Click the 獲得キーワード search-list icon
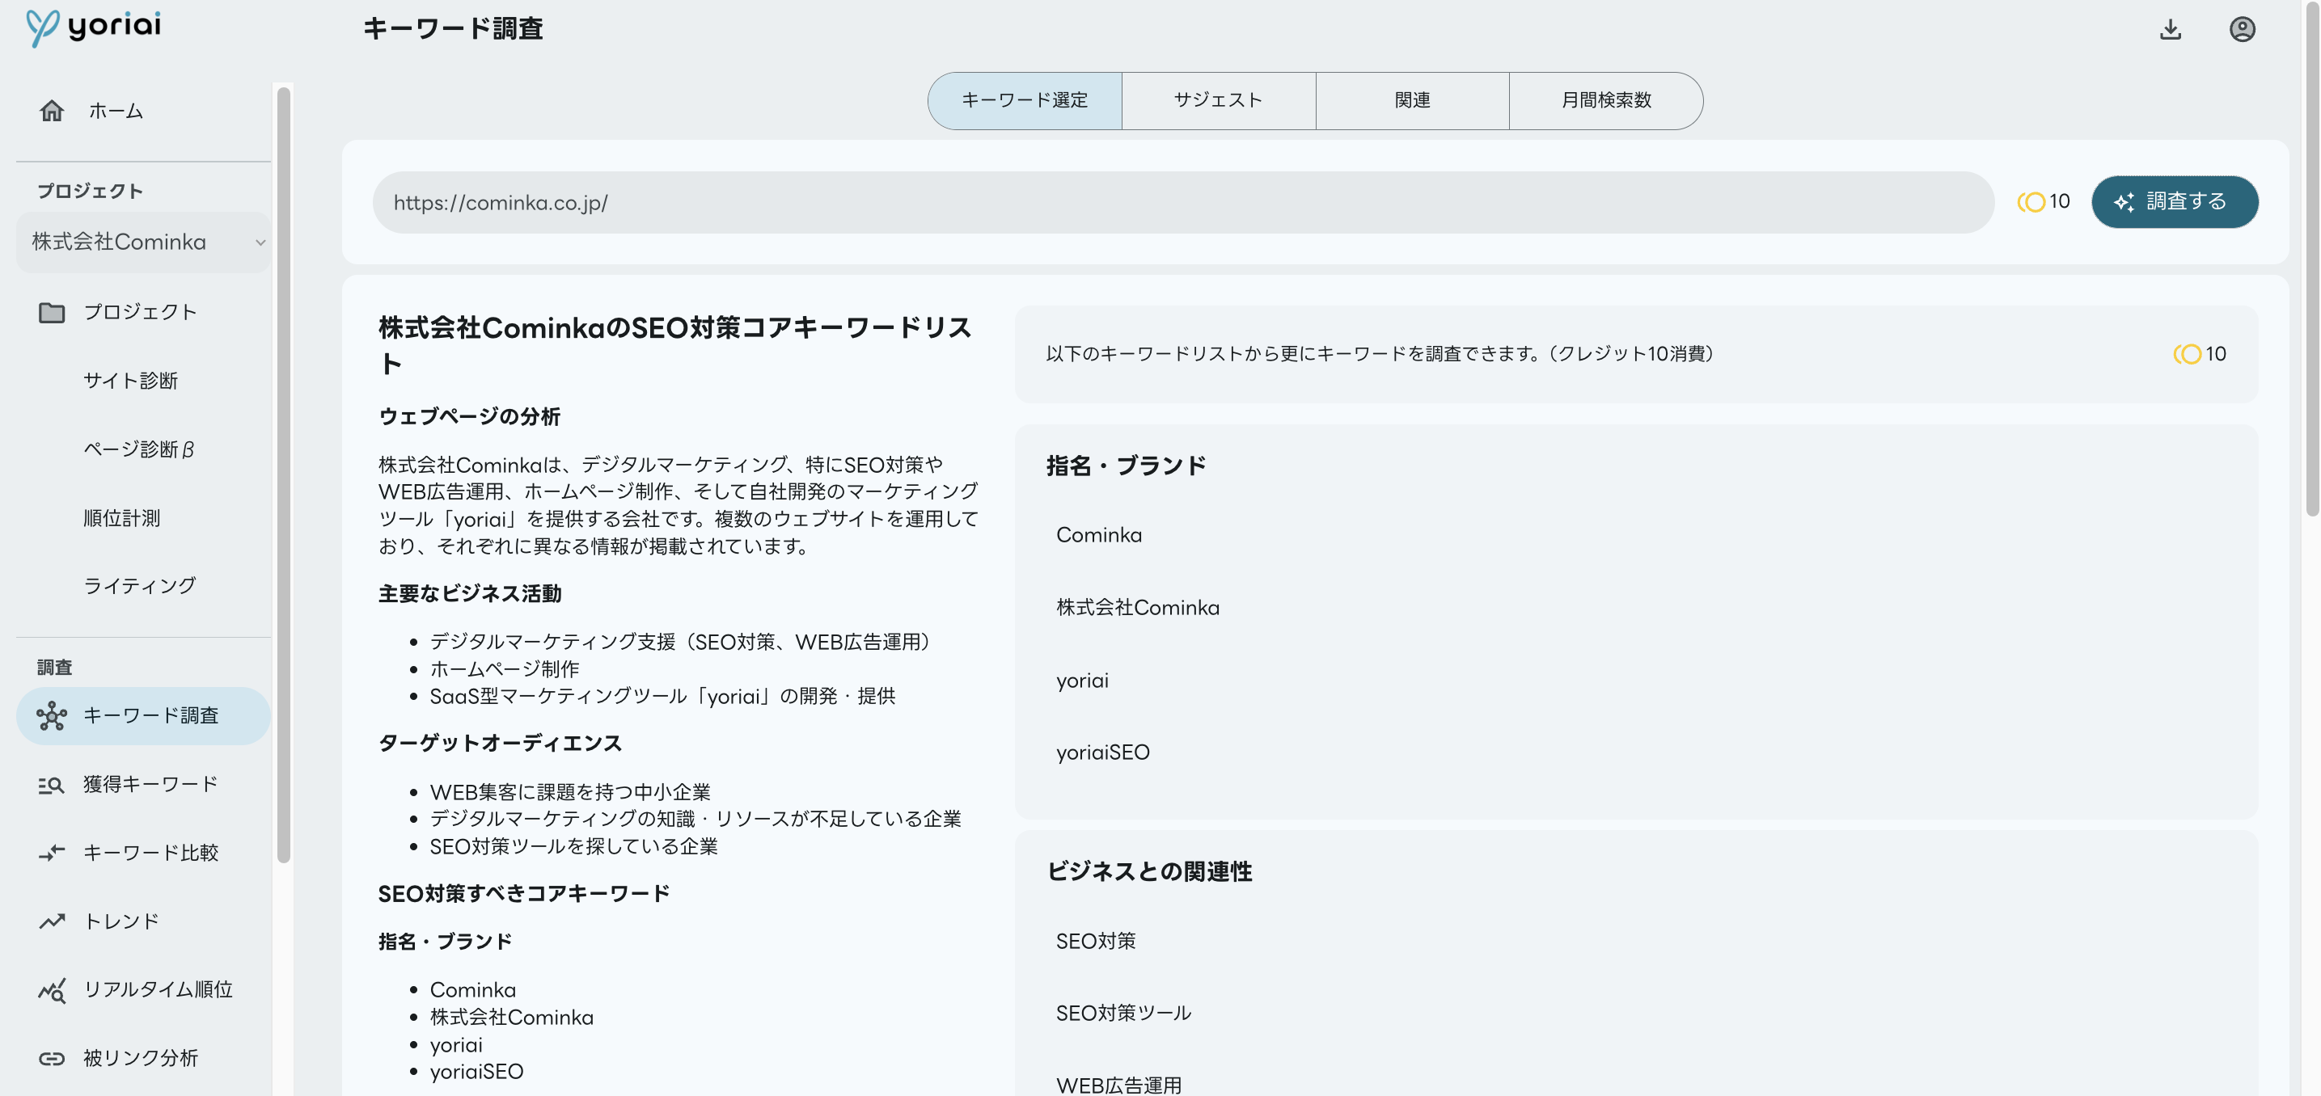 click(53, 784)
